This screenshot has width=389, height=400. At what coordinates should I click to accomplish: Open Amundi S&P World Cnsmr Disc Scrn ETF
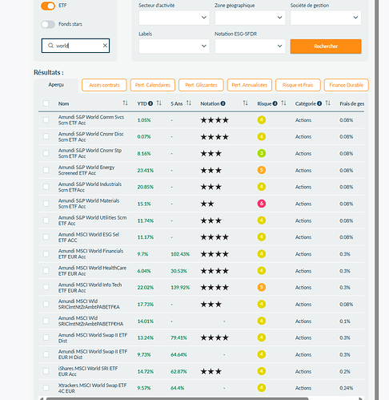91,137
